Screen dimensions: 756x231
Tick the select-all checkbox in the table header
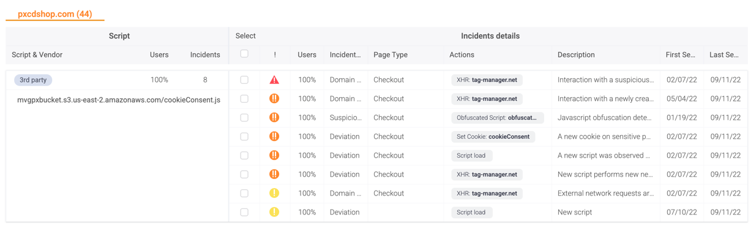(244, 54)
